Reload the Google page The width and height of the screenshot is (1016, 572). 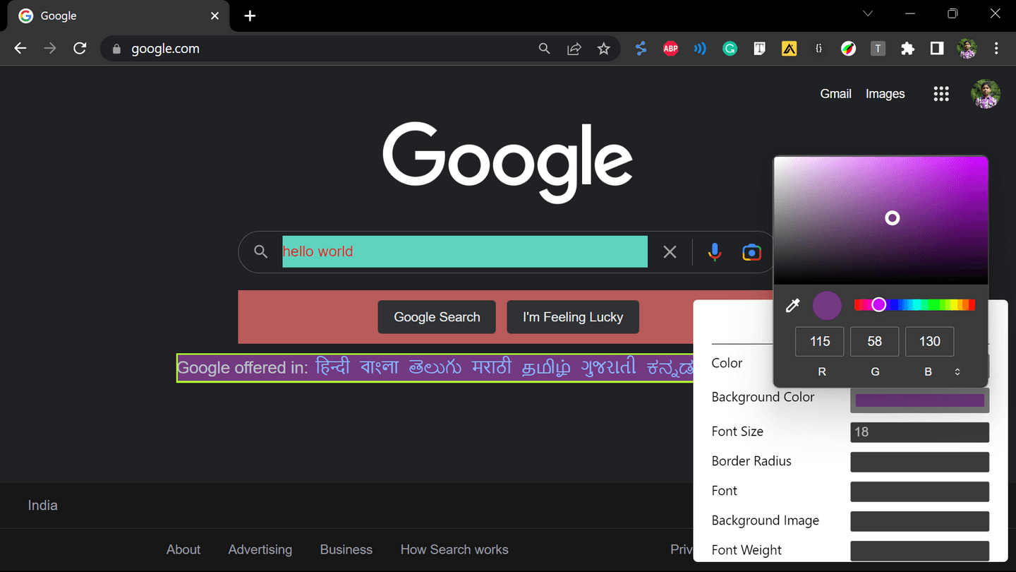coord(80,49)
